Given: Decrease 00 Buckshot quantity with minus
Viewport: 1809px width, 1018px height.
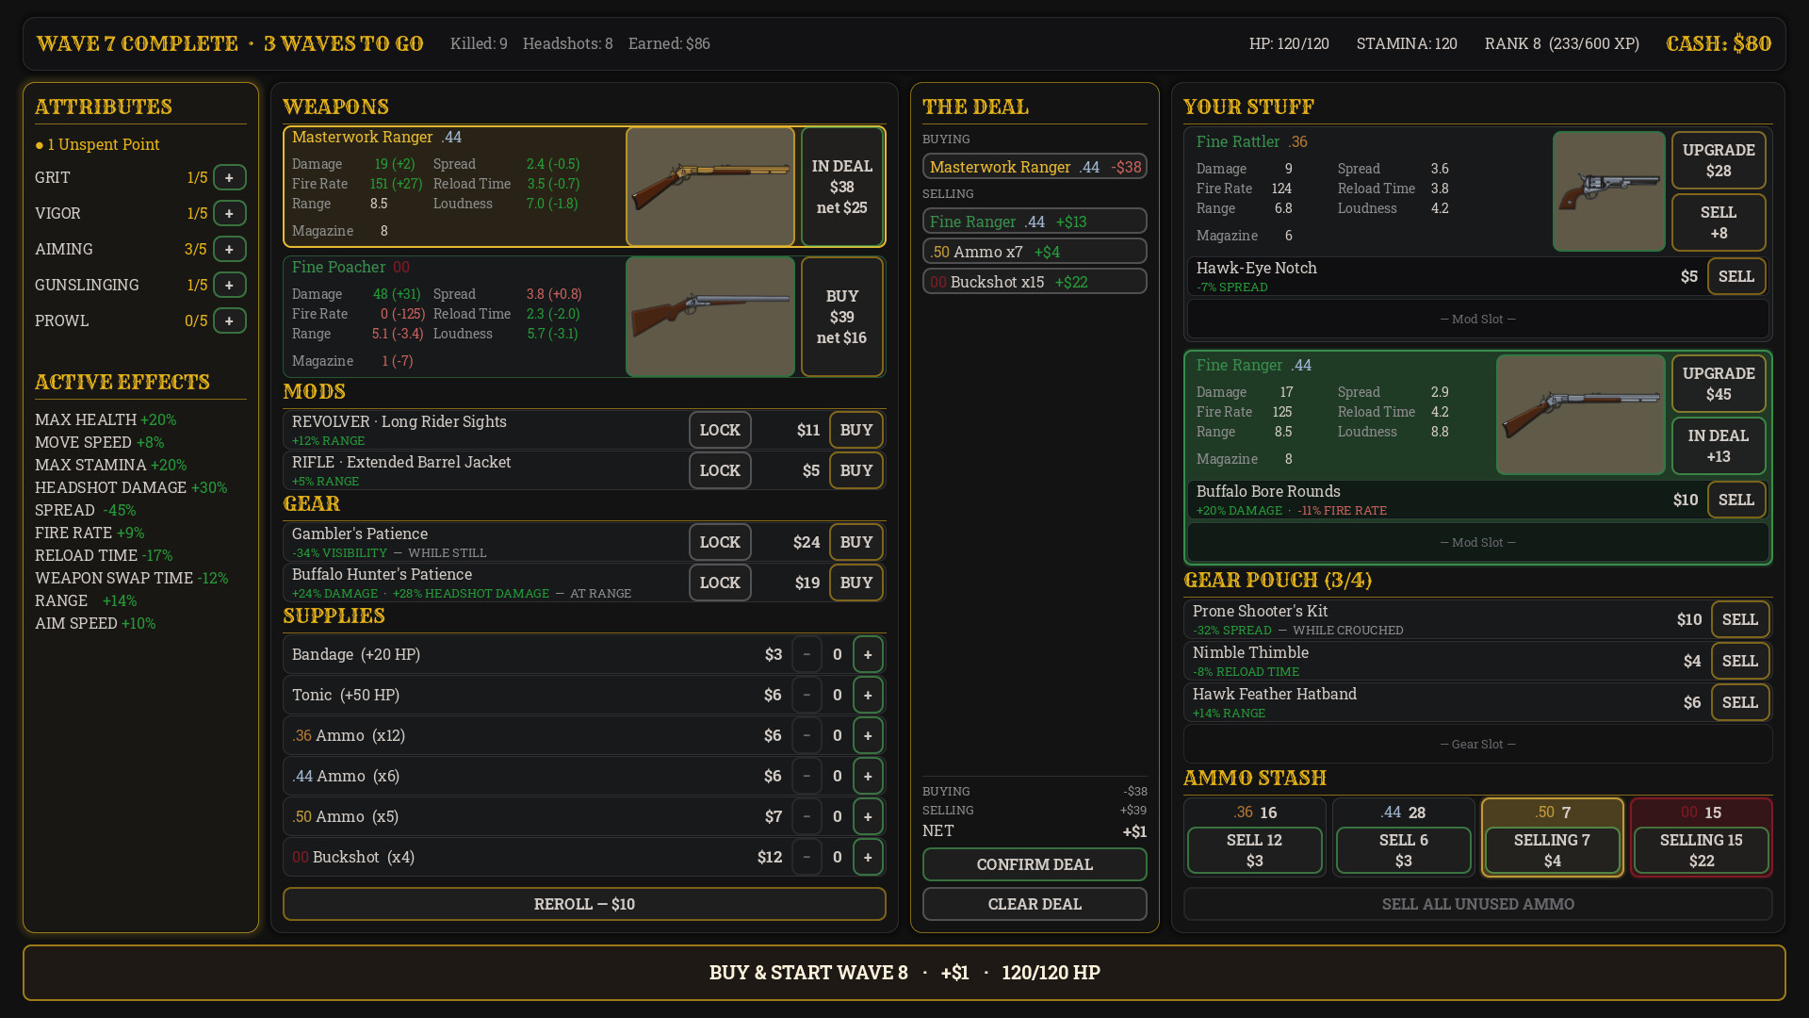Looking at the screenshot, I should click(807, 857).
